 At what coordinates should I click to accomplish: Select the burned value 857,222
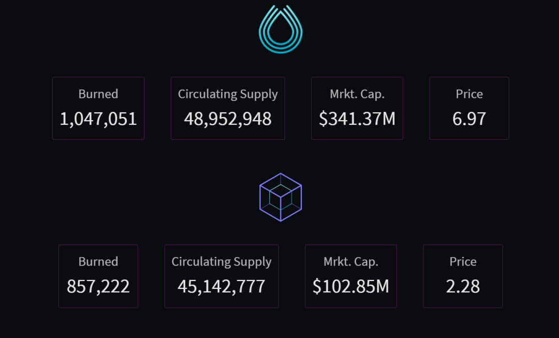tap(98, 286)
